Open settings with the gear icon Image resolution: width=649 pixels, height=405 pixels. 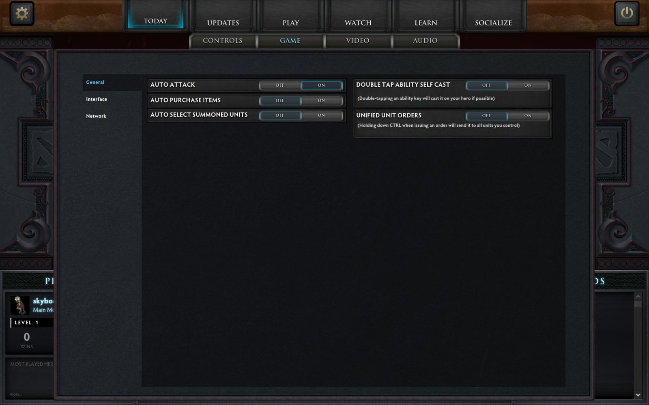point(21,13)
